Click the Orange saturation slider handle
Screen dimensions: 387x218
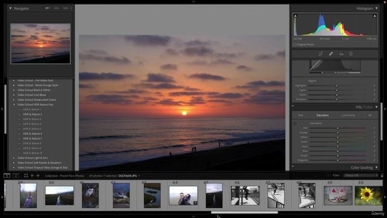(337, 133)
